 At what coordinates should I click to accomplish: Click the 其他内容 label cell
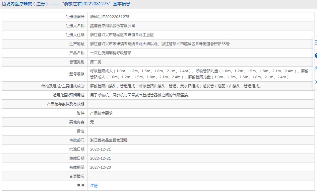(45, 122)
